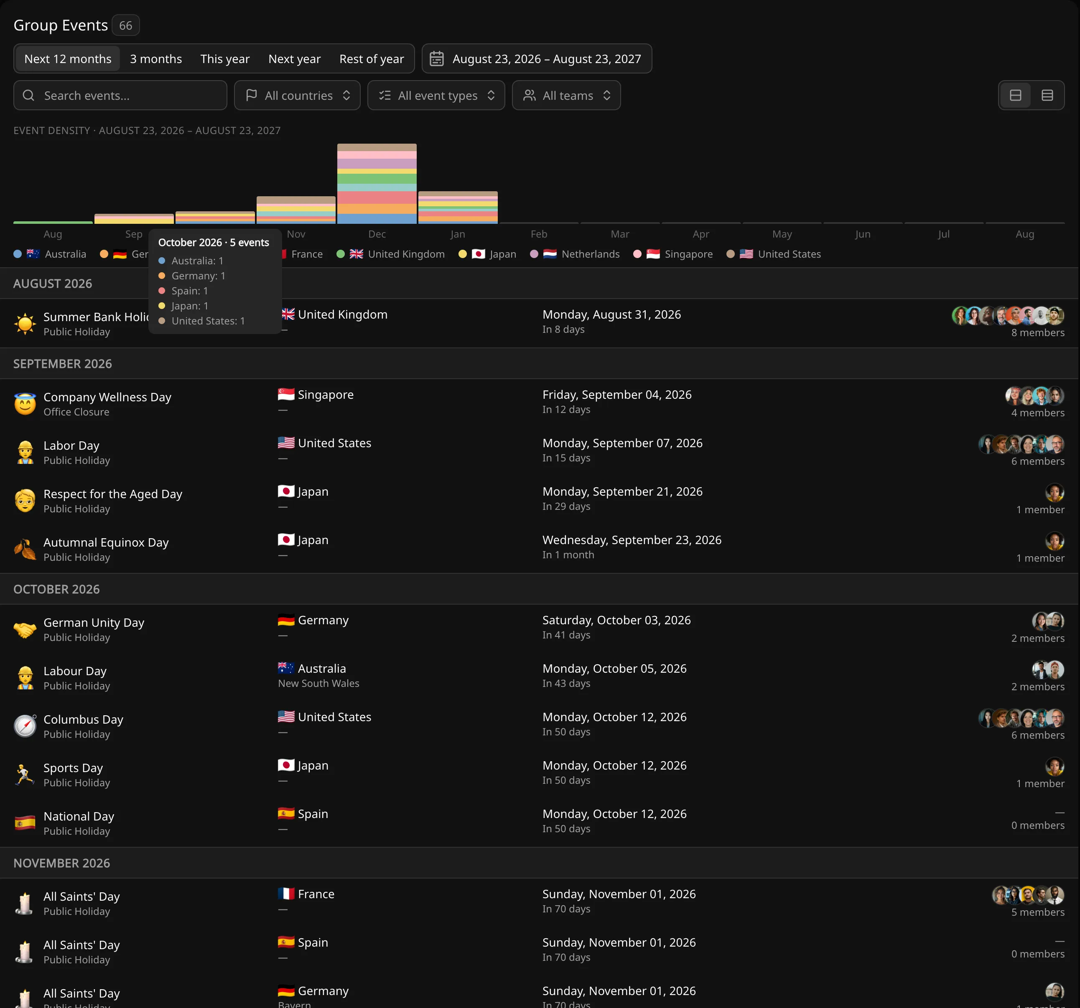
Task: Open the Respect for the Aged Day title
Action: 113,494
